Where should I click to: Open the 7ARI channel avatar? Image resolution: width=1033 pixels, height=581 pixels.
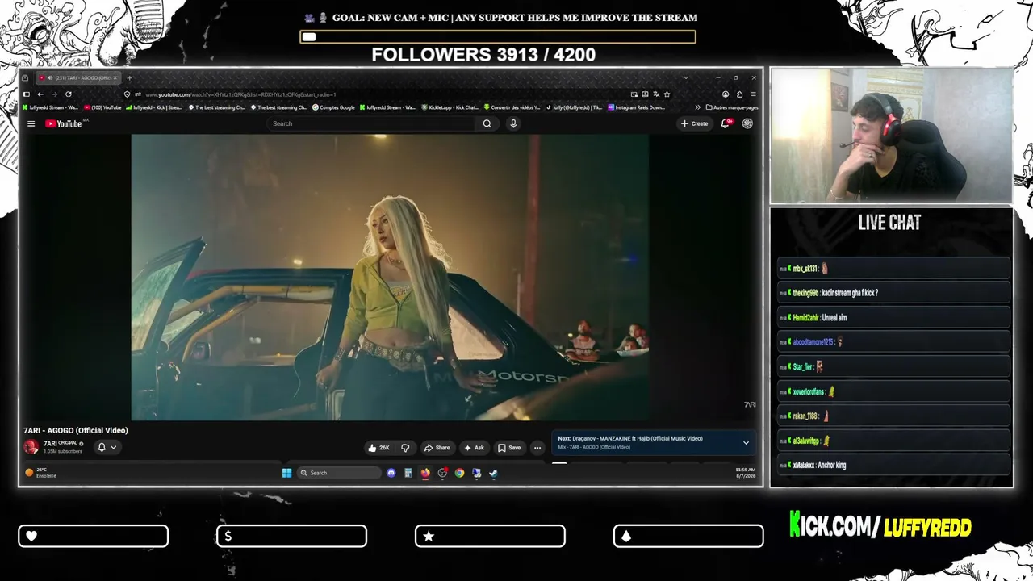click(31, 446)
